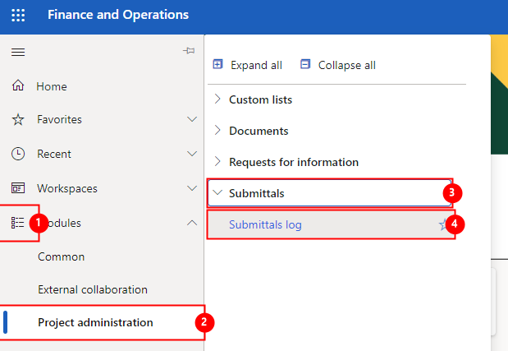Open the External collaboration module
Screen dimensions: 508x351
pos(93,289)
